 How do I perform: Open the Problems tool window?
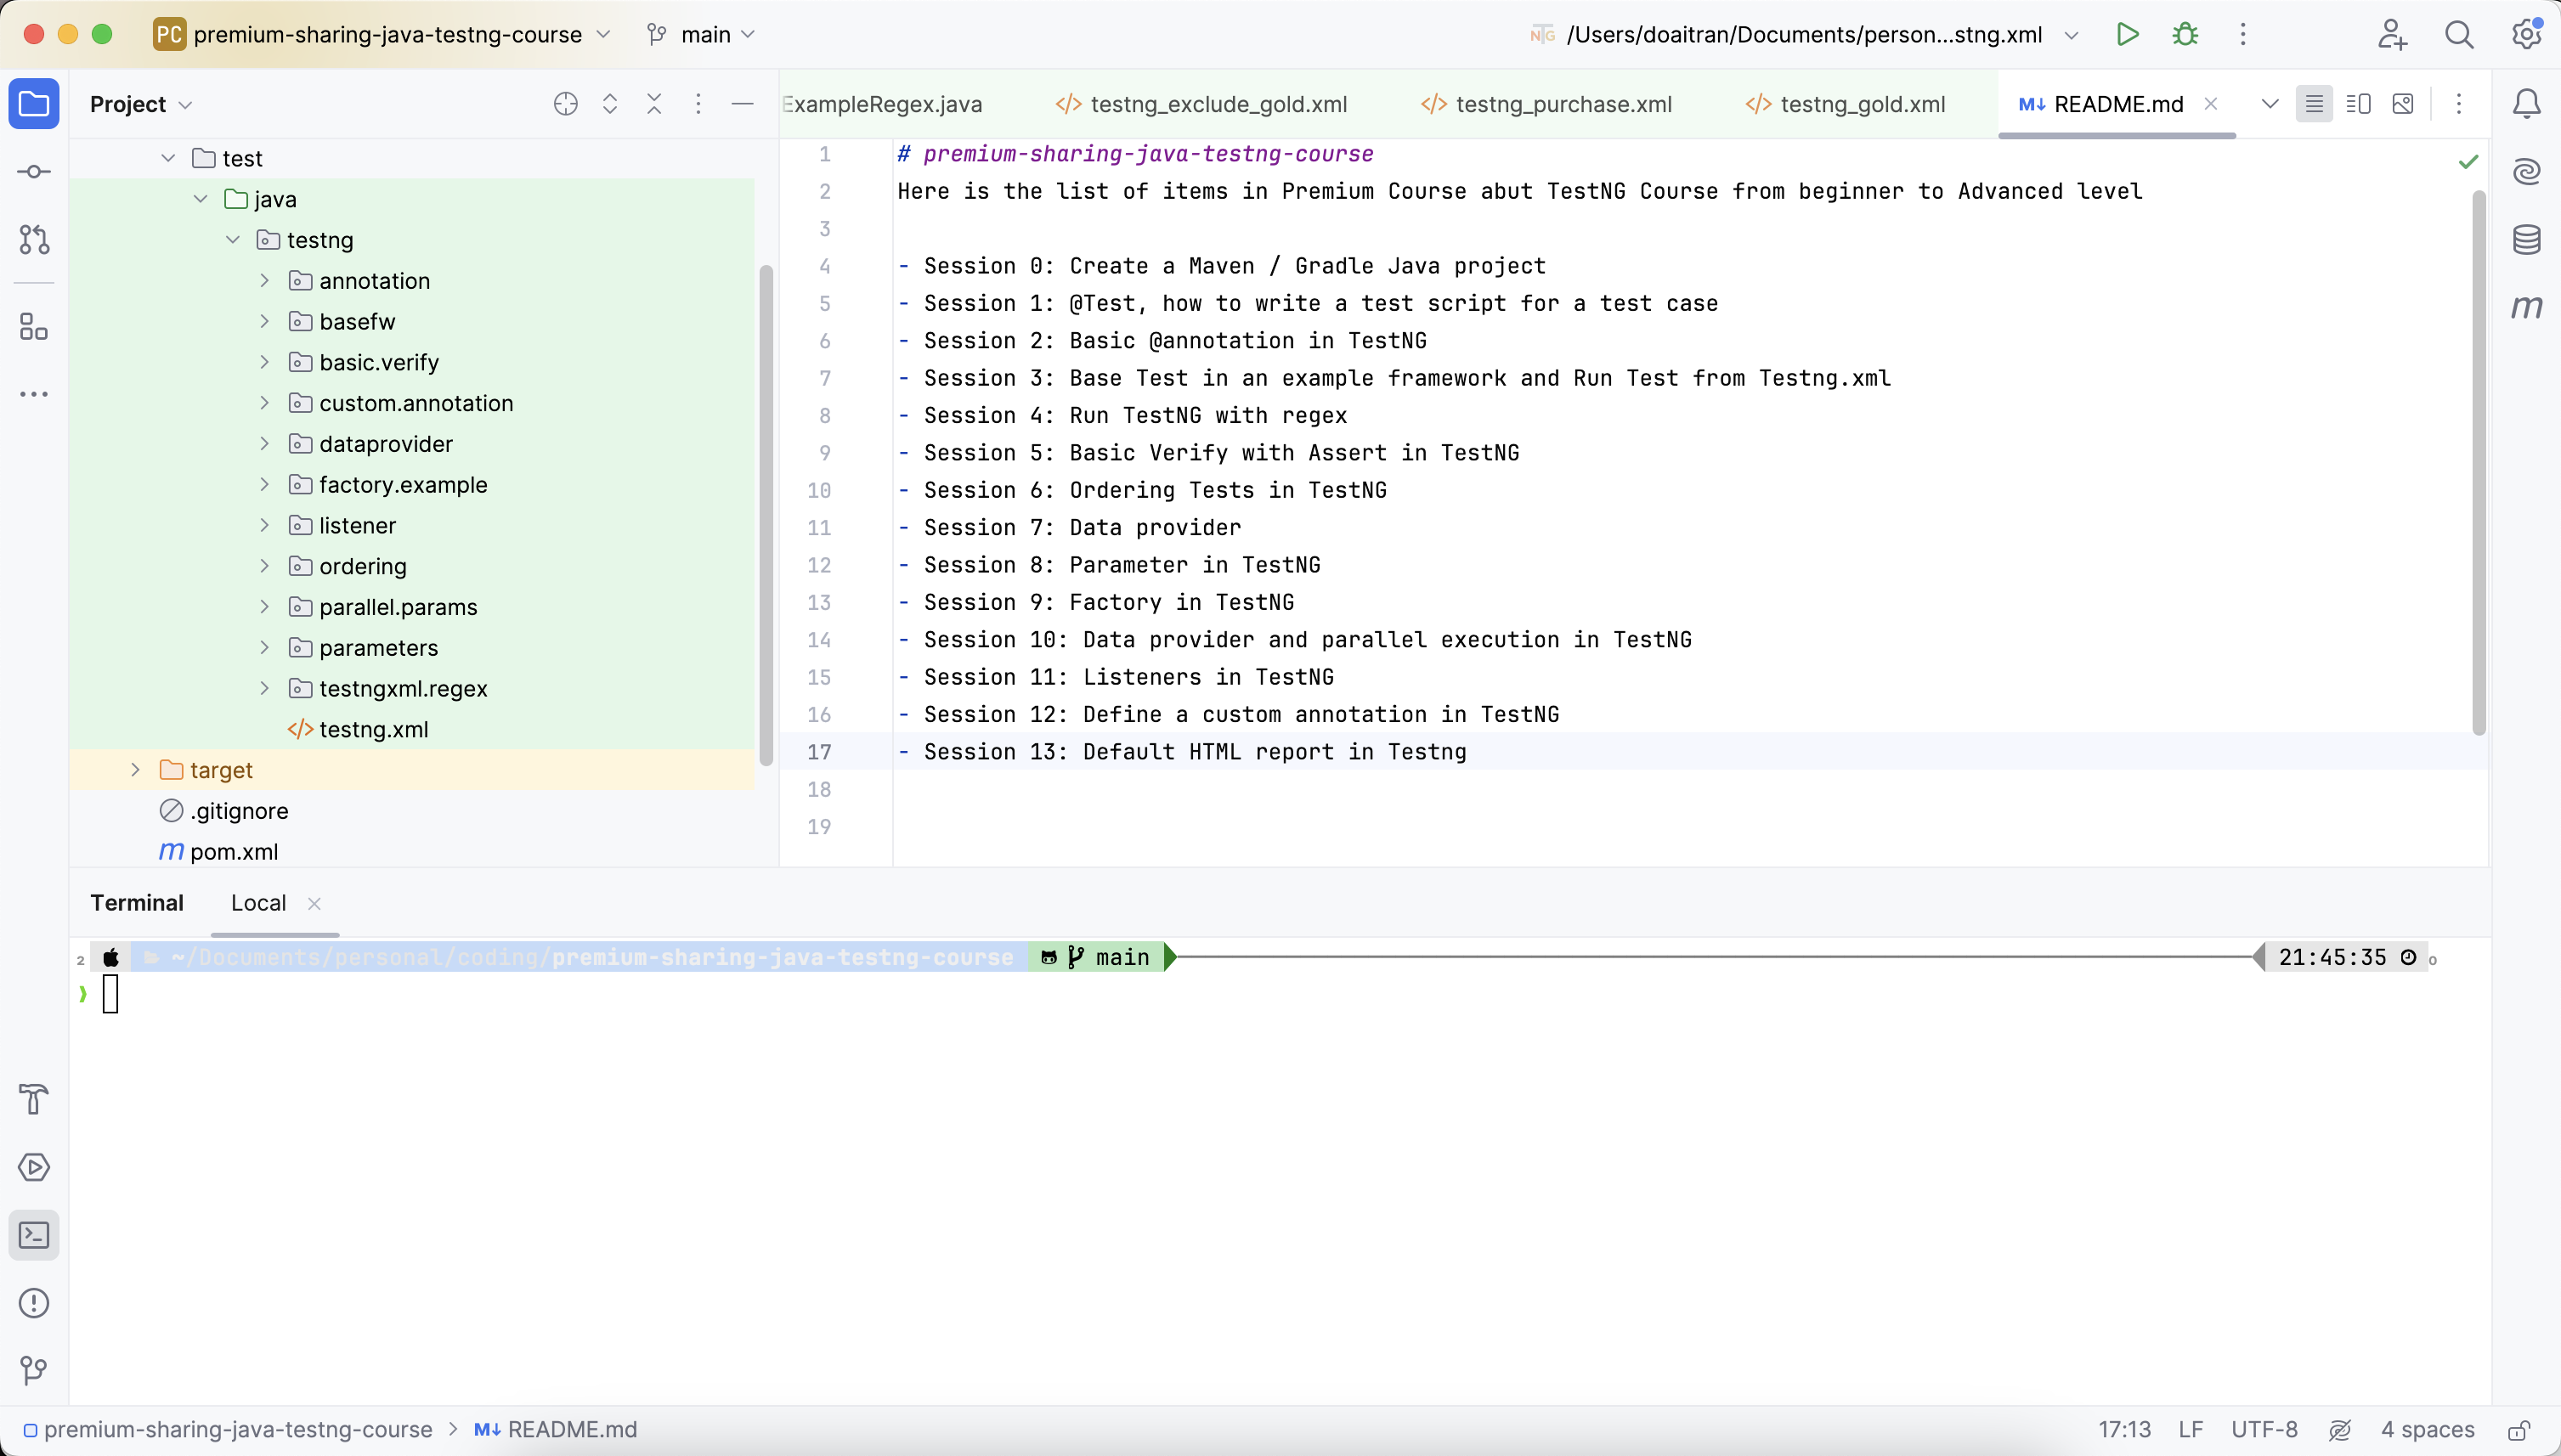click(34, 1303)
